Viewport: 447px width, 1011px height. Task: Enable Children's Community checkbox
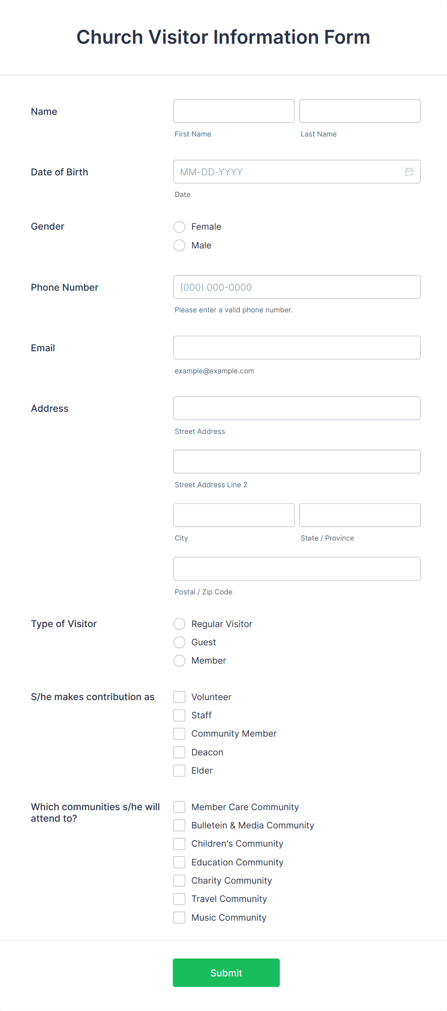[x=179, y=843]
